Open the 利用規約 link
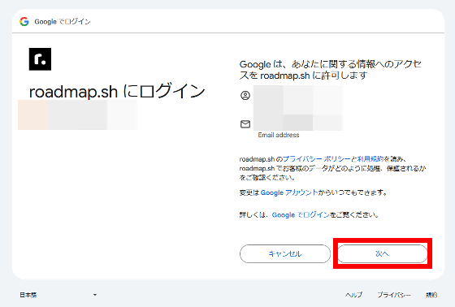This screenshot has height=307, width=455. pyautogui.click(x=370, y=159)
